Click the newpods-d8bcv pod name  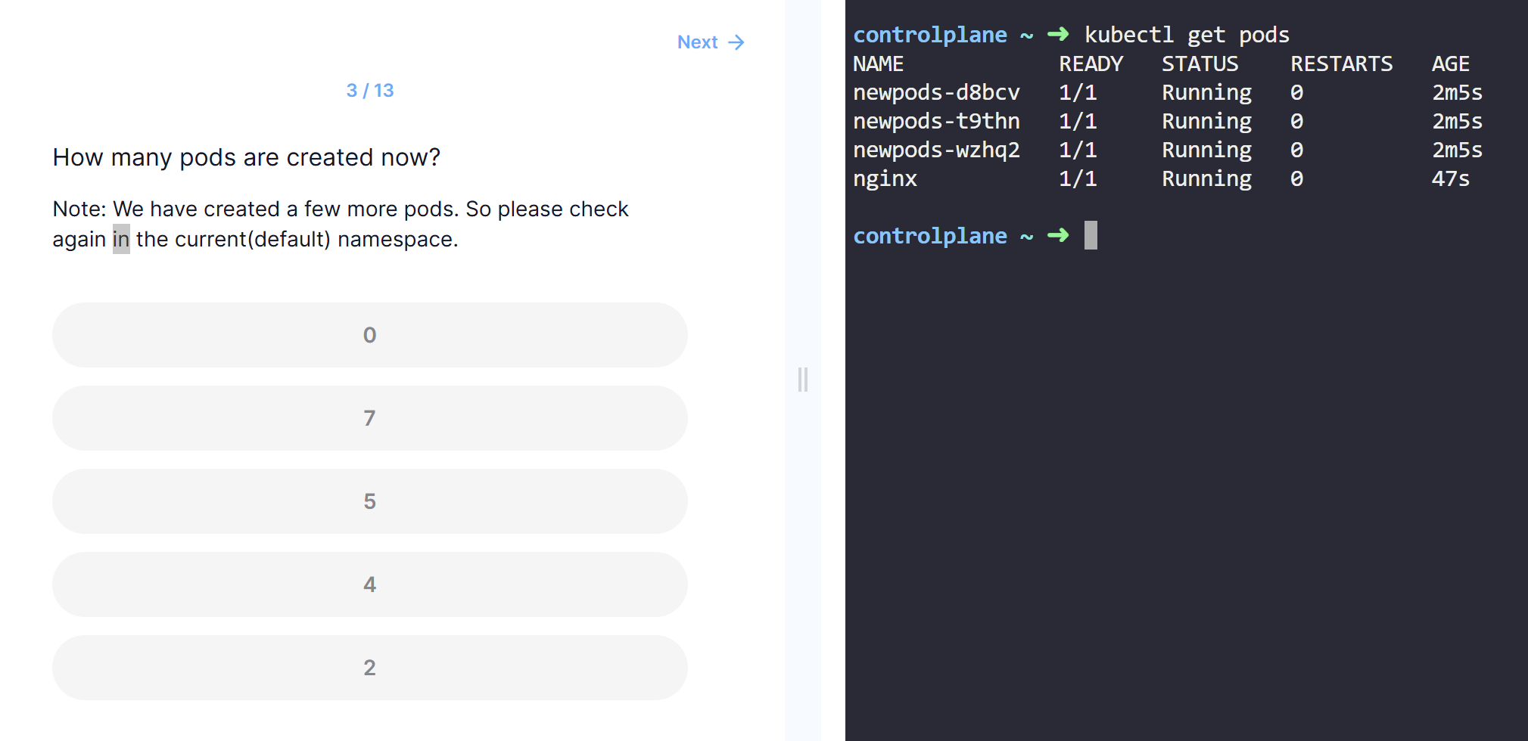936,92
